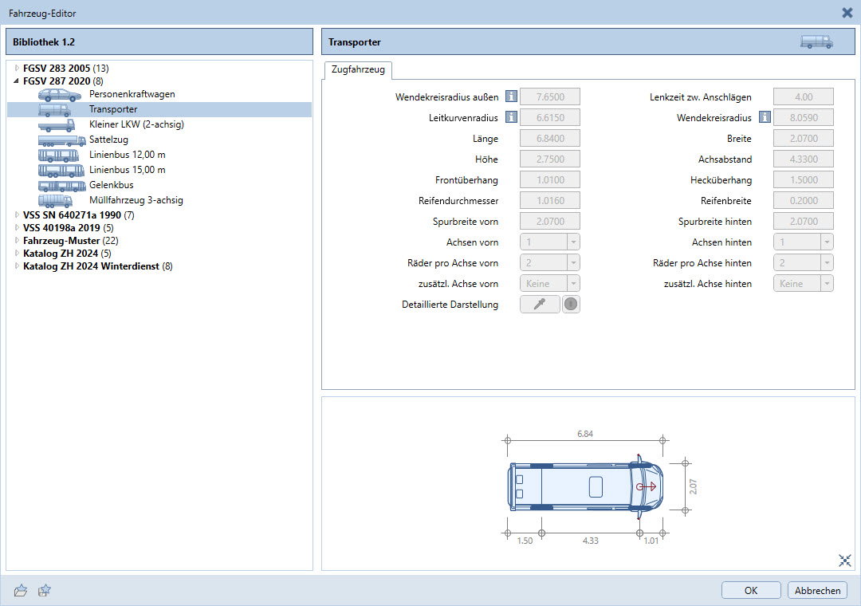Expand Katalog ZH 2024 Winterdienst
This screenshot has height=606, width=861.
pyautogui.click(x=16, y=266)
